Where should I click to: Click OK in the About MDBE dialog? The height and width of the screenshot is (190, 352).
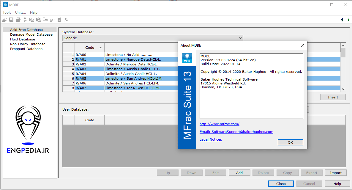tap(290, 142)
